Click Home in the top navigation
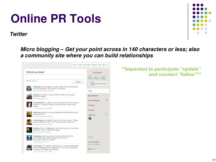216x162 pixels. [74, 65]
